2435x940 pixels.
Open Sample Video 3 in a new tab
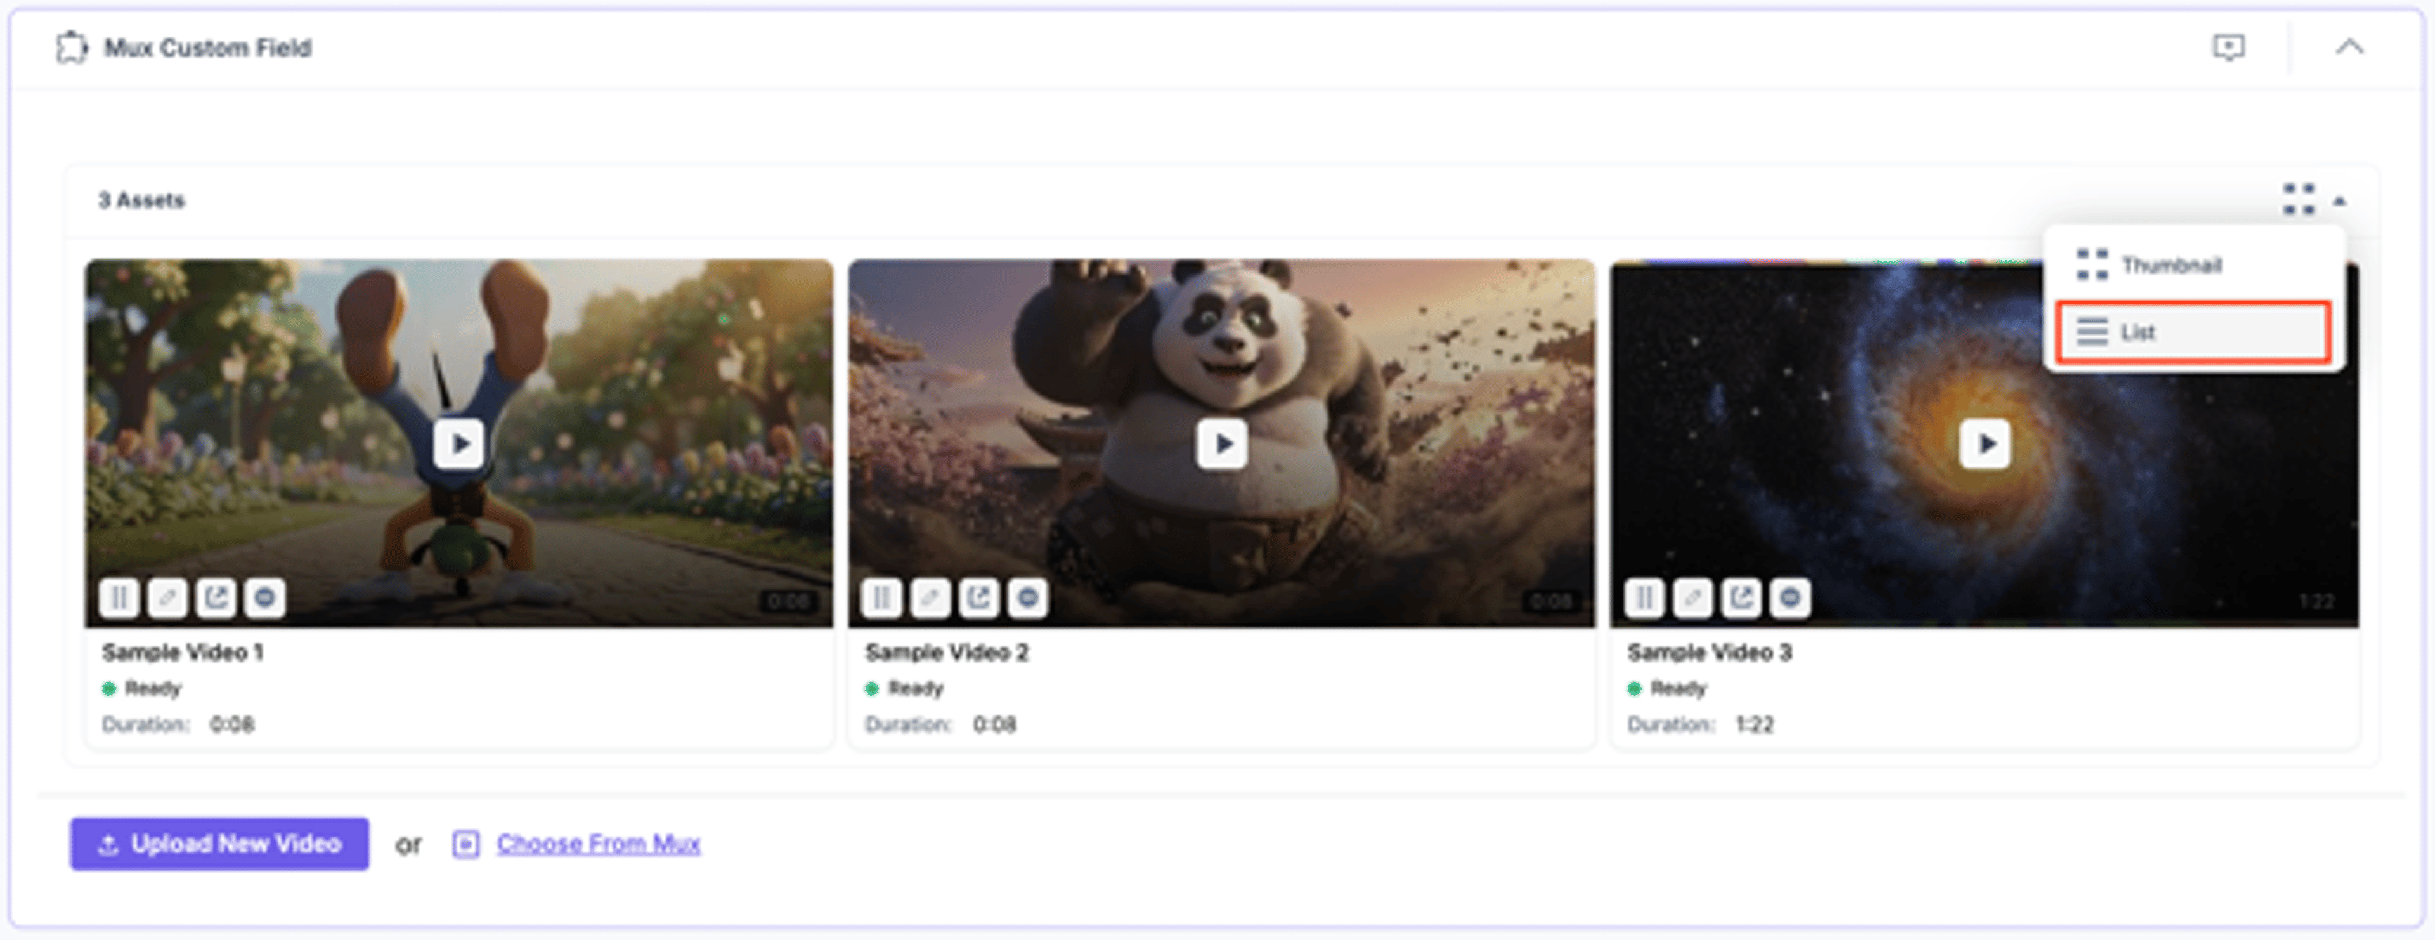tap(1742, 597)
